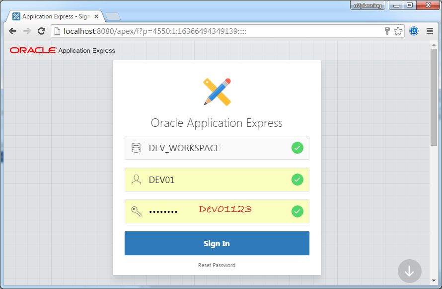Click the Oracle Application Express pencil logo
442x289 pixels.
[217, 90]
